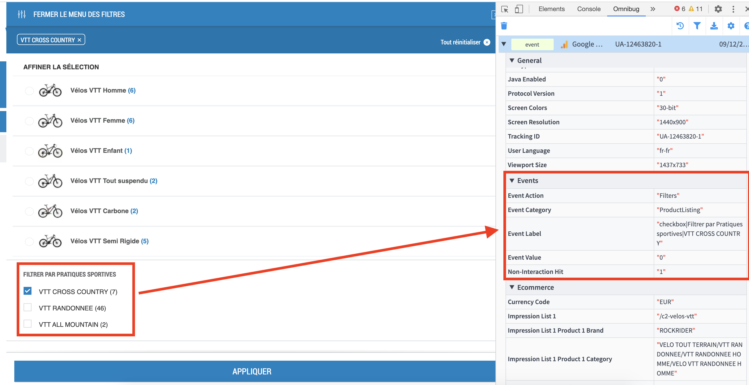Select the Vélos VTT Enfant radio button

click(29, 151)
